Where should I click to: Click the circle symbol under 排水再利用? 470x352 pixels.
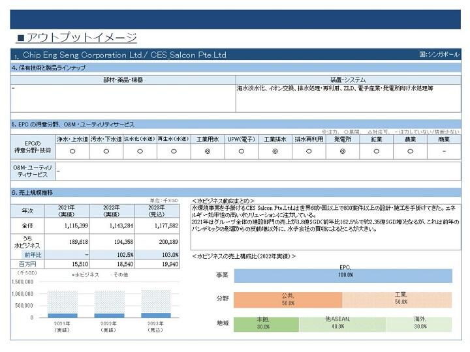(x=309, y=151)
